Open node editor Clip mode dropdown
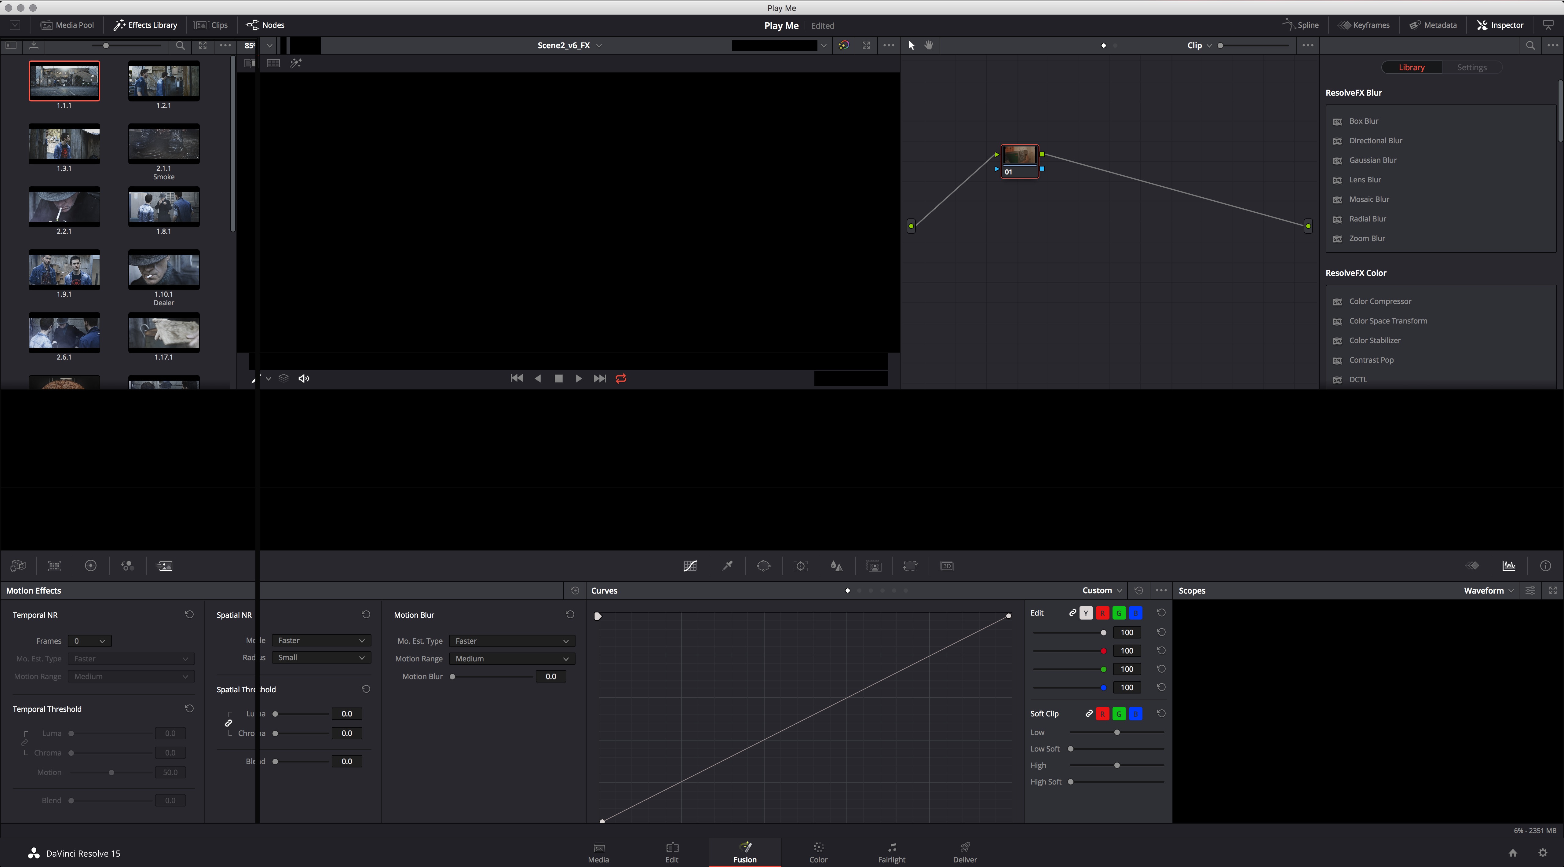 1200,46
